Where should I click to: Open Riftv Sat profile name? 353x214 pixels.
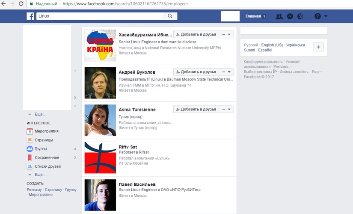tap(128, 147)
